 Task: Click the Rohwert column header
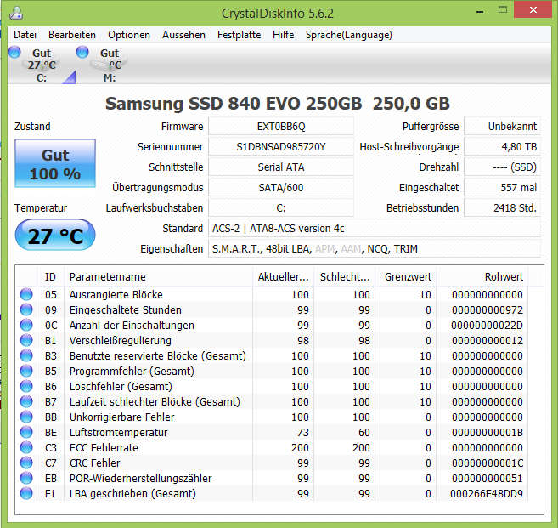click(482, 277)
